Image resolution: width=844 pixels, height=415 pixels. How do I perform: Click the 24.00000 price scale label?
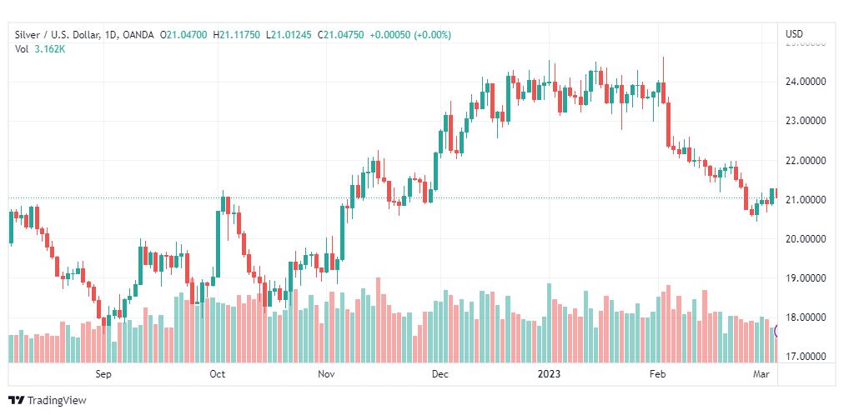(x=806, y=82)
